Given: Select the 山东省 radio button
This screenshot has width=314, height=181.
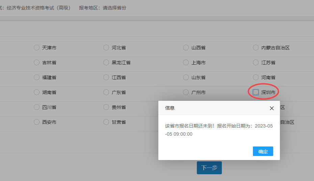Looking at the screenshot, I should click(186, 77).
